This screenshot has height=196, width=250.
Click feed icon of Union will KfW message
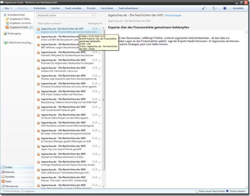[38, 37]
